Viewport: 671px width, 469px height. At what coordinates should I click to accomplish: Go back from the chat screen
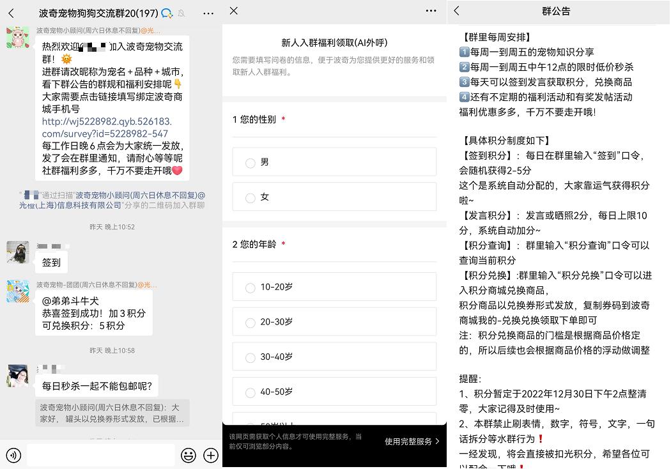pyautogui.click(x=10, y=13)
